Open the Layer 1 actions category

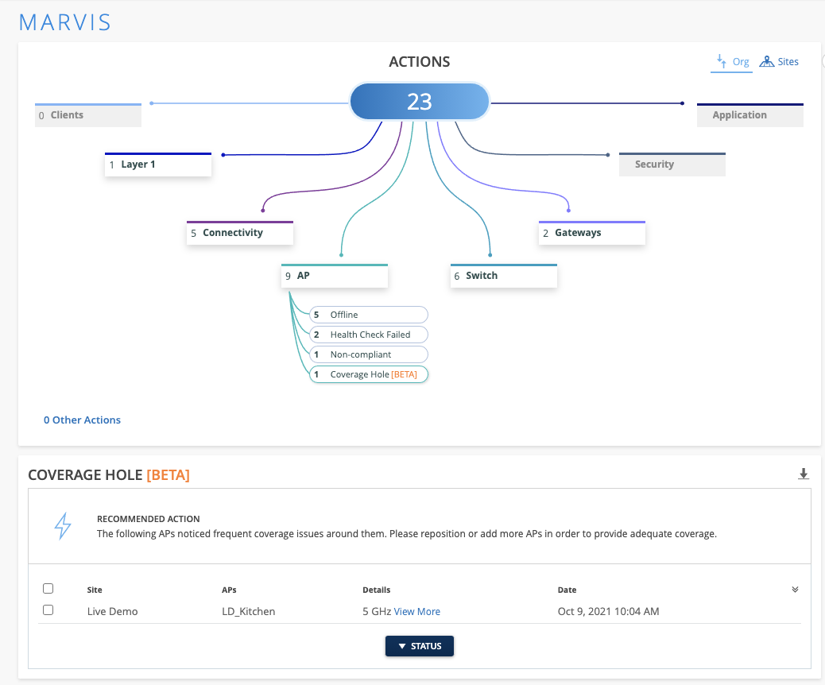coord(158,164)
